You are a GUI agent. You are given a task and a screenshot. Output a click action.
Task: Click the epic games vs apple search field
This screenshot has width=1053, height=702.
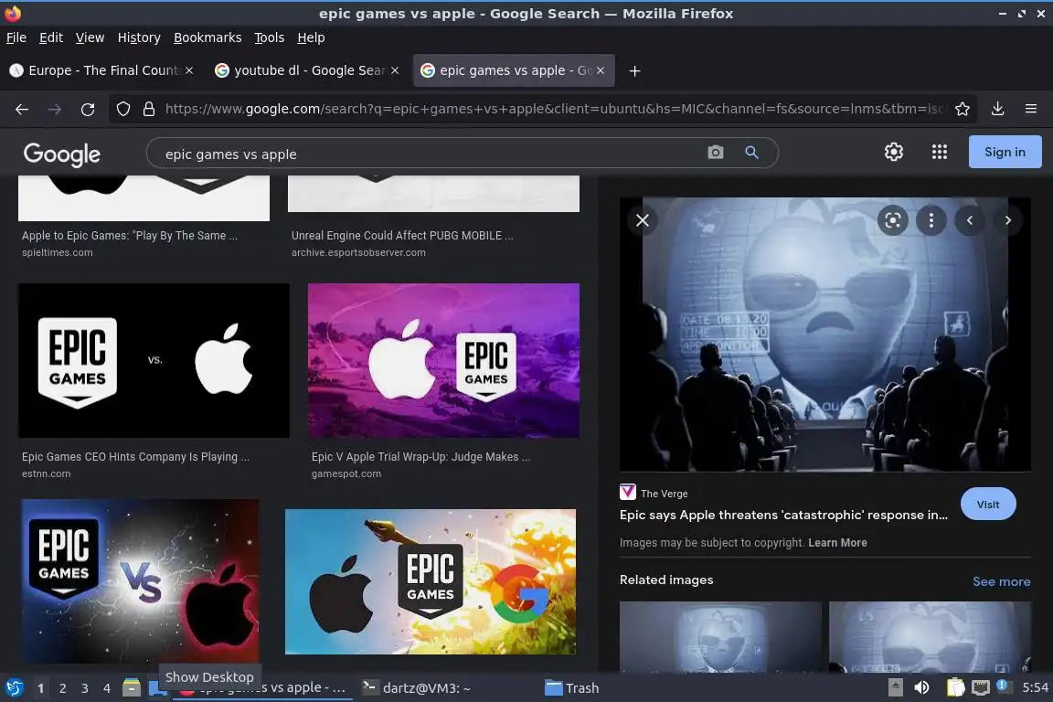pos(430,154)
